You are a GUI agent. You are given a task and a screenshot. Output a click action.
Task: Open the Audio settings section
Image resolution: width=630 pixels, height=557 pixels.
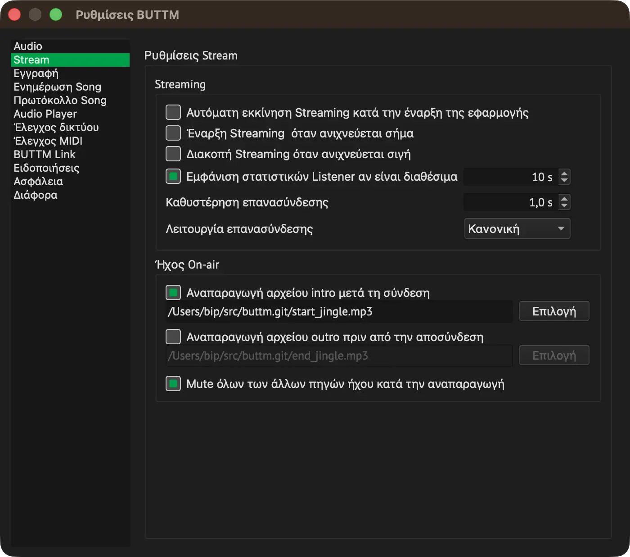[x=70, y=46]
